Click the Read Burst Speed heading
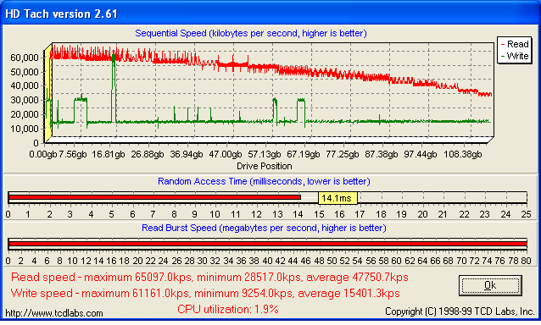 click(264, 228)
